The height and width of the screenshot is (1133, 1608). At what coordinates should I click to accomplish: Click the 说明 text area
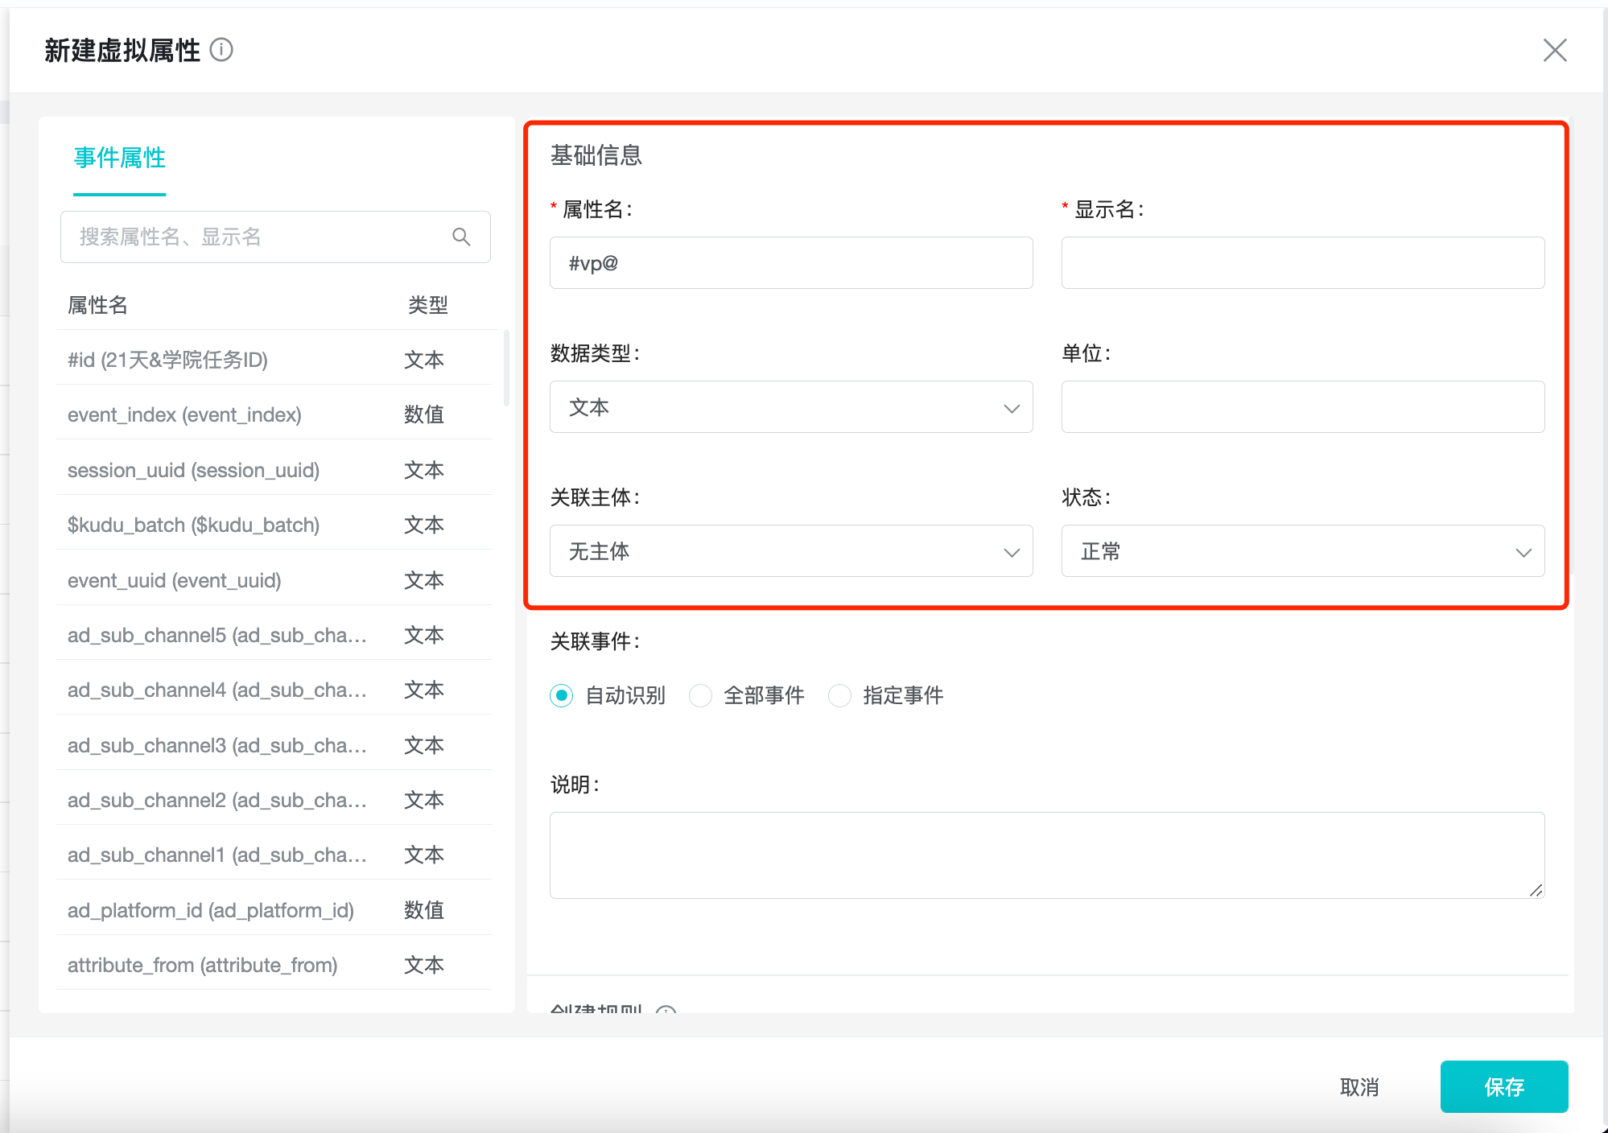coord(1046,855)
